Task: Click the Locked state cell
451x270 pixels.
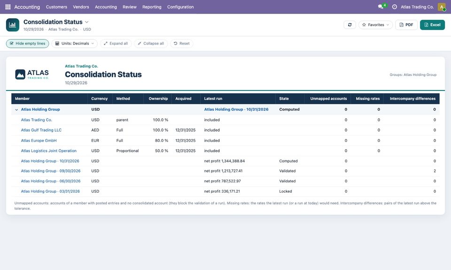Action: [286, 191]
